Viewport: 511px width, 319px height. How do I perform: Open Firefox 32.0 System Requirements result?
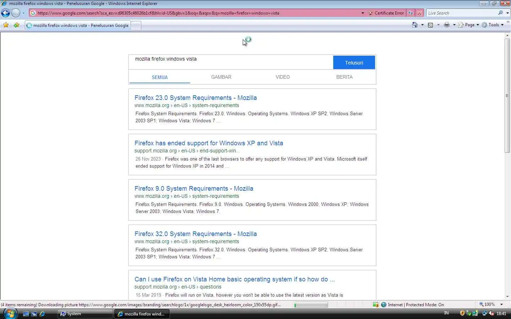pyautogui.click(x=196, y=234)
